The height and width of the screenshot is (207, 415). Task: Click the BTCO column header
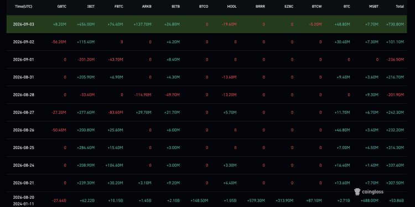(x=204, y=7)
